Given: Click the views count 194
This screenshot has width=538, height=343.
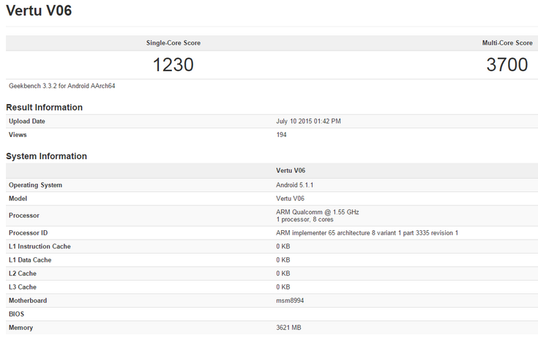Looking at the screenshot, I should pos(281,135).
